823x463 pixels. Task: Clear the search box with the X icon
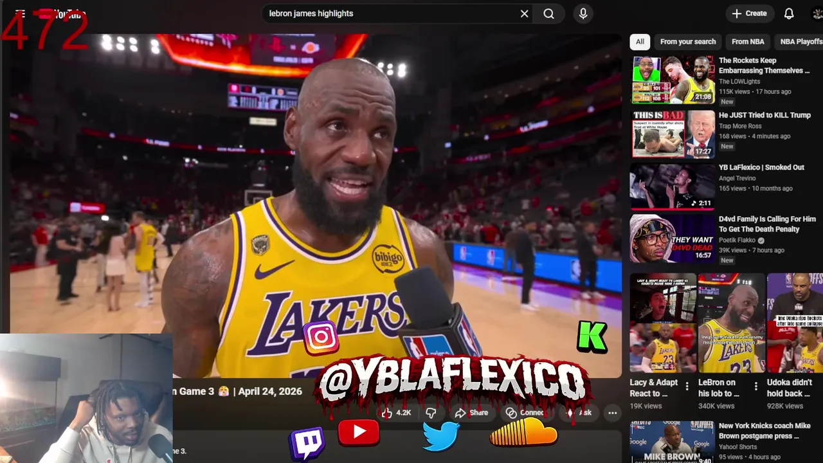tap(525, 14)
